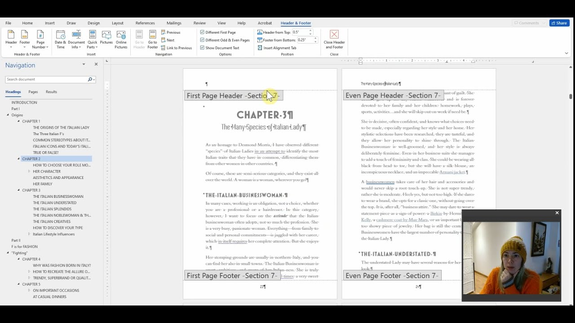575x323 pixels.
Task: Collapse CHAPTER 3 in headings tree
Action: coord(18,190)
